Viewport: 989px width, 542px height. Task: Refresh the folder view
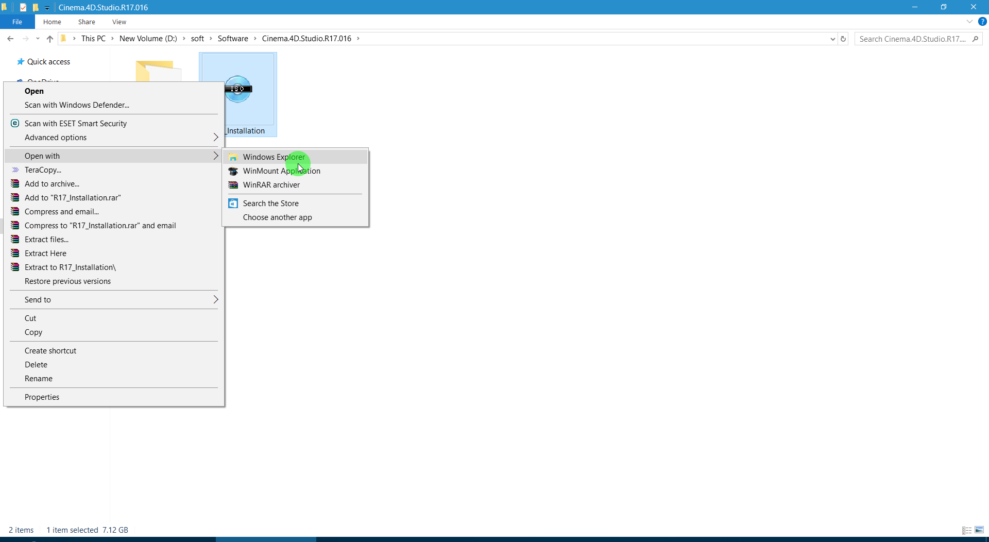tap(843, 39)
